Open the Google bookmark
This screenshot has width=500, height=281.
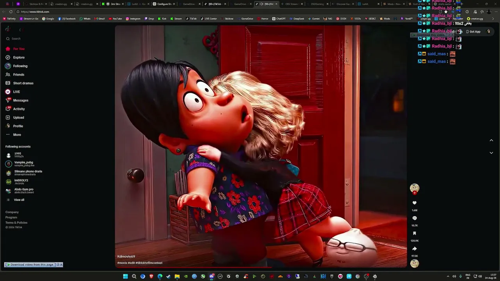(x=48, y=19)
